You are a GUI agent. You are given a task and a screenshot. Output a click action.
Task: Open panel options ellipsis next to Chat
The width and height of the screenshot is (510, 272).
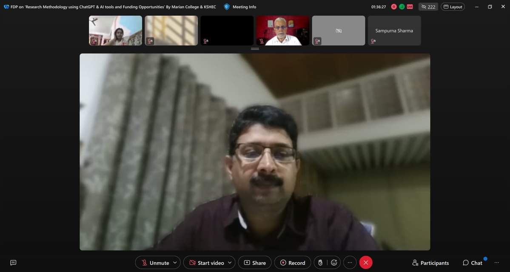[496, 263]
